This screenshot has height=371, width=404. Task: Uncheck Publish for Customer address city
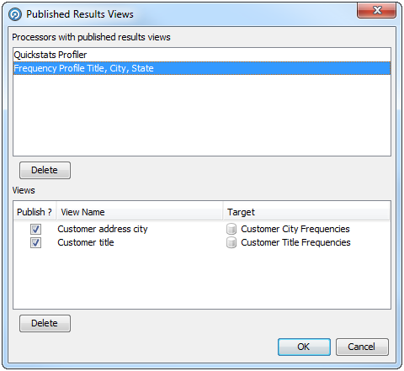click(x=35, y=229)
